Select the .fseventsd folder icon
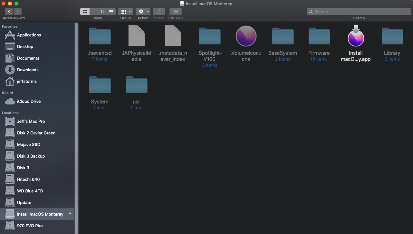Image resolution: width=413 pixels, height=234 pixels. tap(100, 36)
